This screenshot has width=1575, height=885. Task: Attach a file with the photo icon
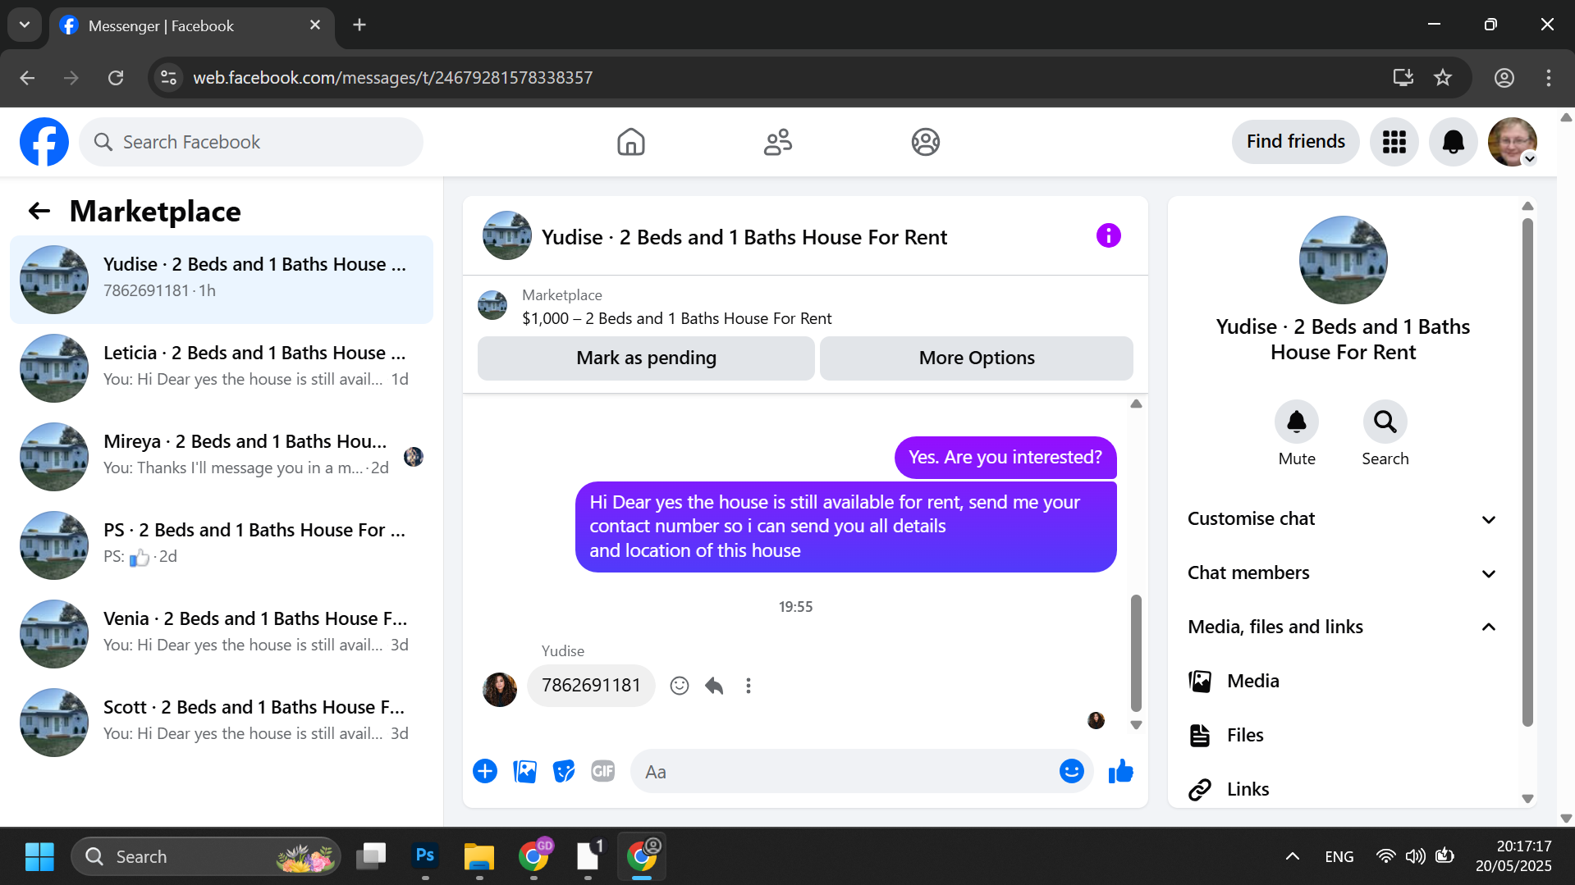[524, 771]
